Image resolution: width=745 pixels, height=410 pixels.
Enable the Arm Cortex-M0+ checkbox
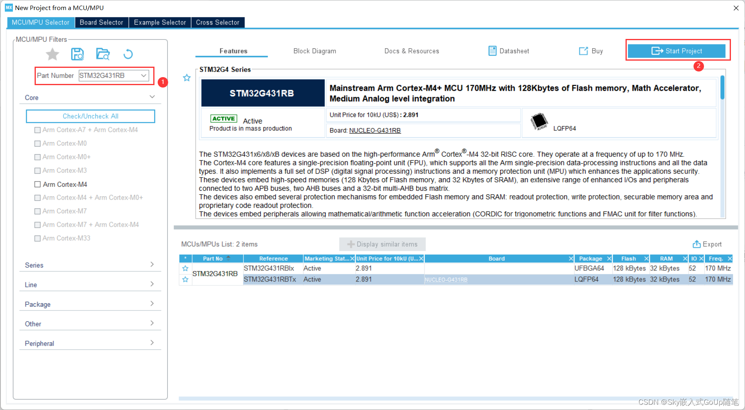click(37, 157)
